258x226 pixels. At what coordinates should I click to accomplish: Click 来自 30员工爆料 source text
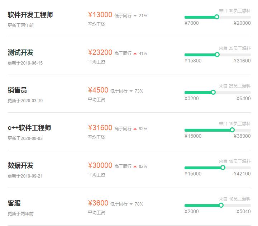(235, 10)
